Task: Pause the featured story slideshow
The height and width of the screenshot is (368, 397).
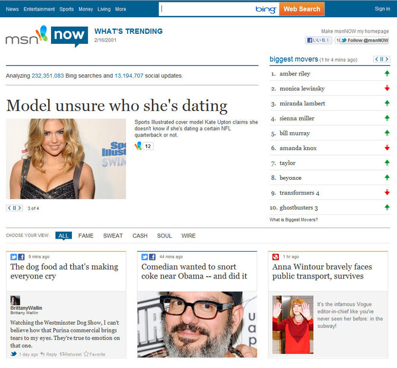Action: pyautogui.click(x=14, y=208)
